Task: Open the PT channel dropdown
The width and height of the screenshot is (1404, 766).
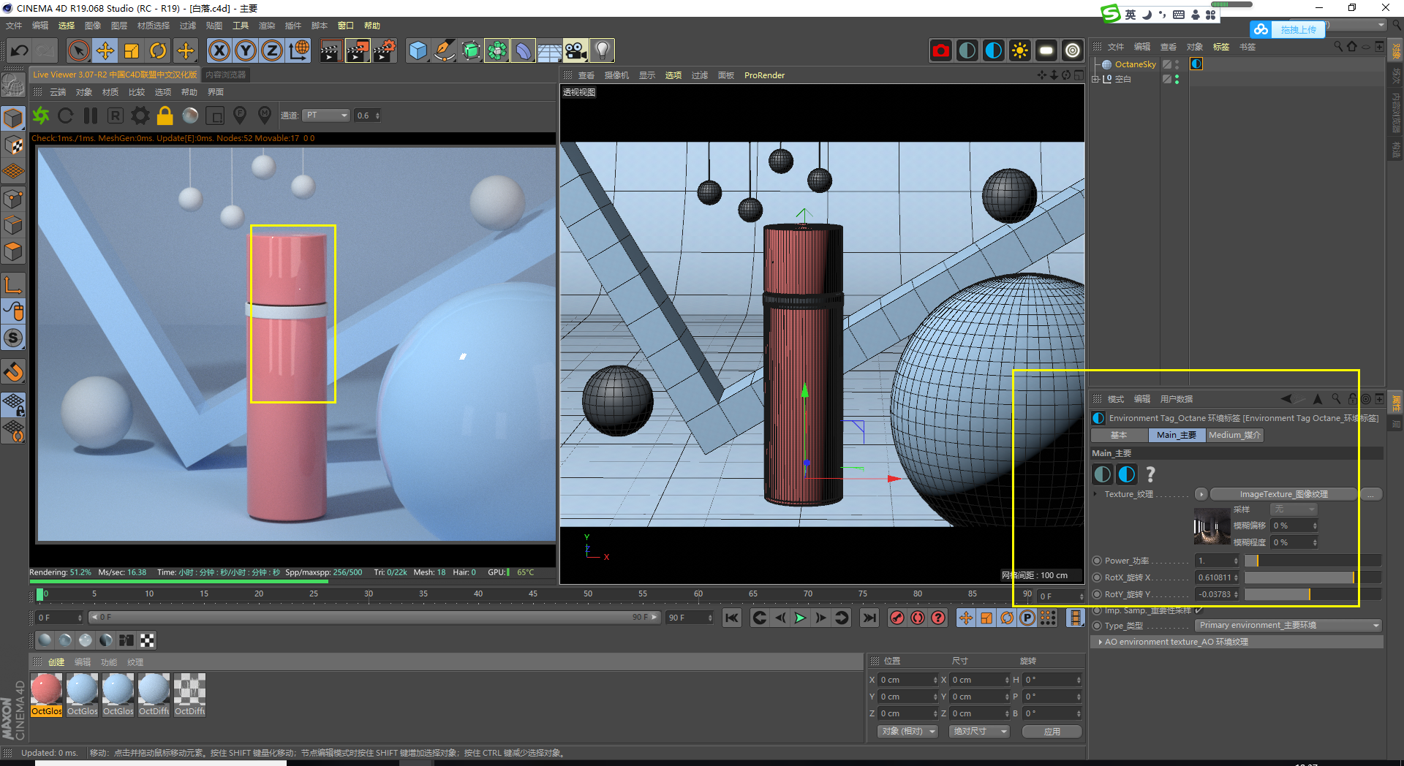Action: coord(327,115)
